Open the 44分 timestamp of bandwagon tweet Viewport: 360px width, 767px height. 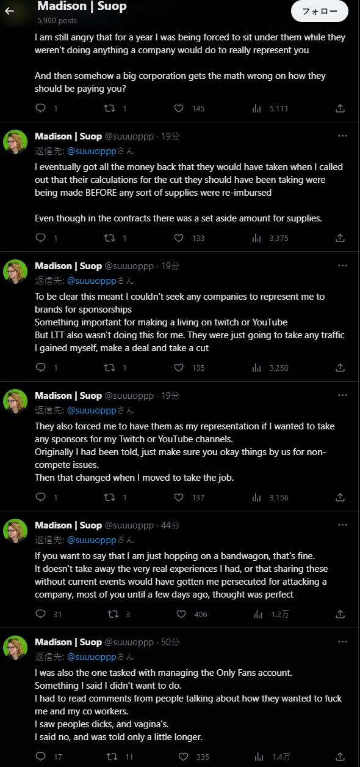coord(170,525)
